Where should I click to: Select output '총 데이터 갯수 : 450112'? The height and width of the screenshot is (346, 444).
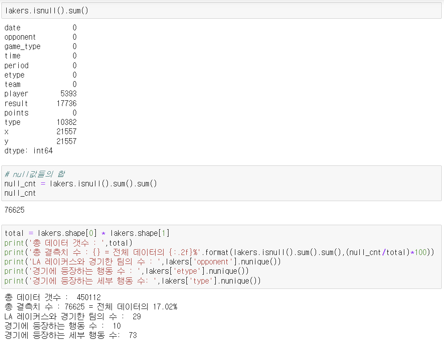point(53,297)
